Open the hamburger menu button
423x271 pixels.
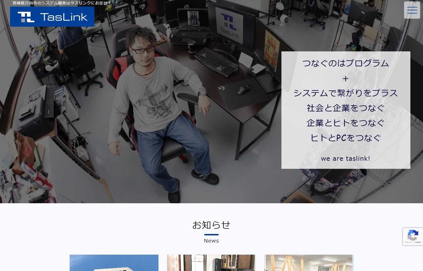pyautogui.click(x=412, y=10)
